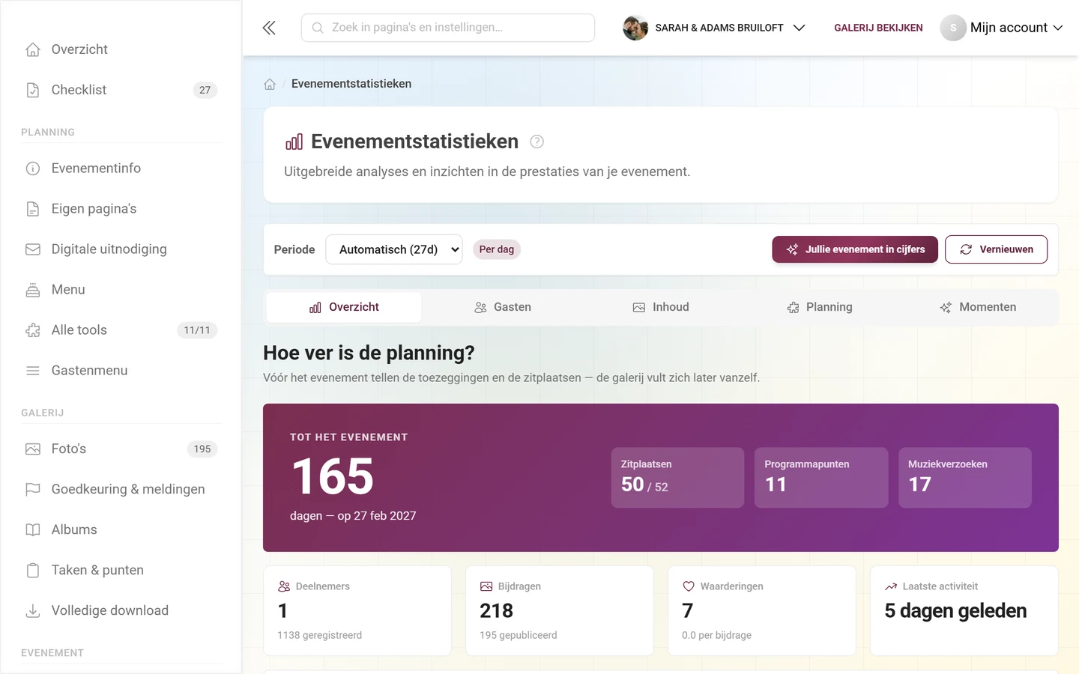Open the Muziekverzoeken 17 stat card

point(965,478)
